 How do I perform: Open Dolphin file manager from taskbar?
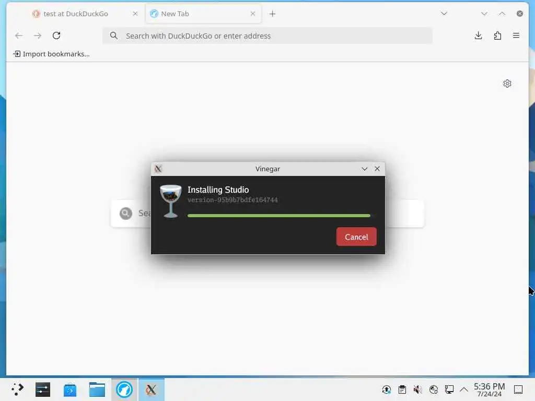(x=97, y=390)
